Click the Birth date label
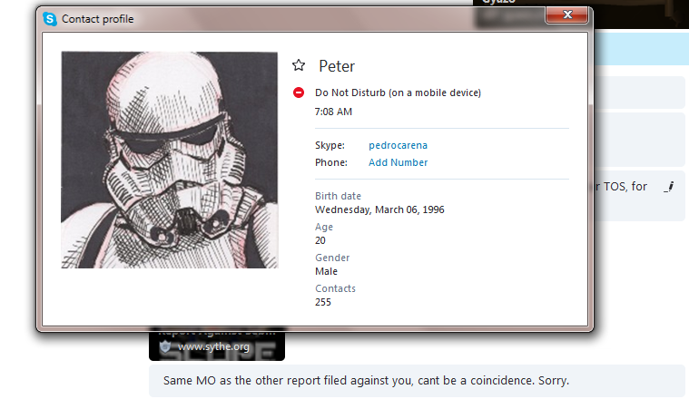The image size is (689, 399). point(338,196)
